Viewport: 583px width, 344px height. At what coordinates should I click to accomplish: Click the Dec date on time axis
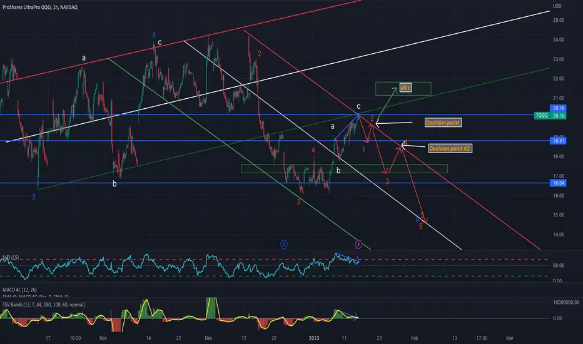coord(208,338)
